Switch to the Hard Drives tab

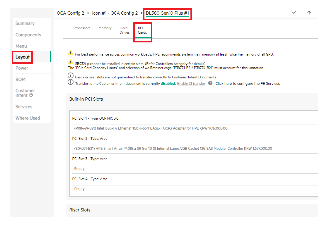point(125,30)
